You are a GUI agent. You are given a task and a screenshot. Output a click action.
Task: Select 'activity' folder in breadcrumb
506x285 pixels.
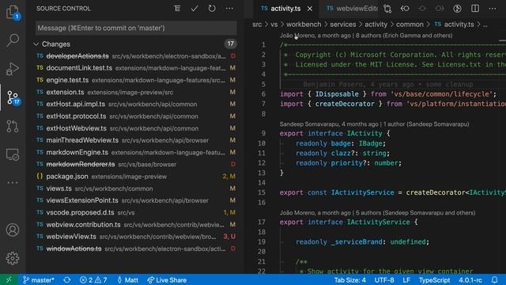[x=376, y=25]
